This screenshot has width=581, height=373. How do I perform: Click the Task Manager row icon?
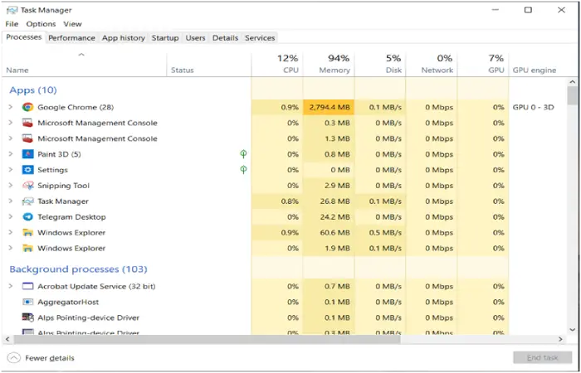coord(27,201)
